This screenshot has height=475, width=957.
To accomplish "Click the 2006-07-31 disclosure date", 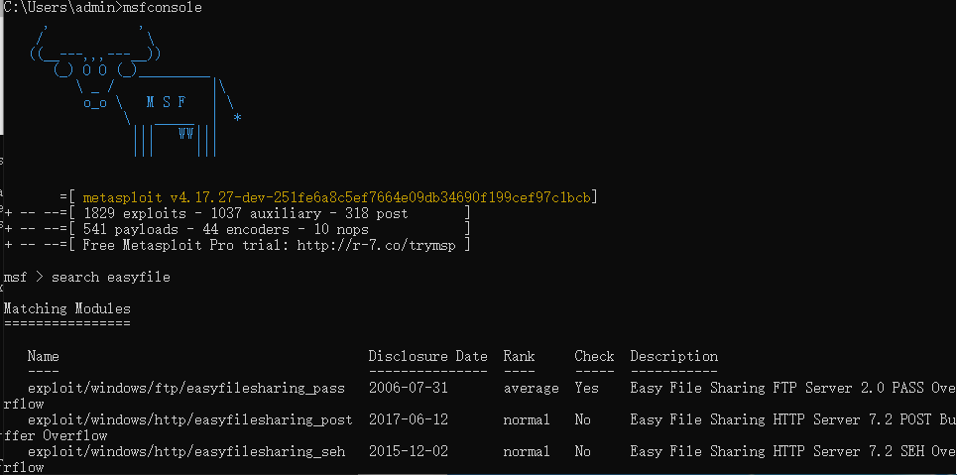I will (x=408, y=388).
